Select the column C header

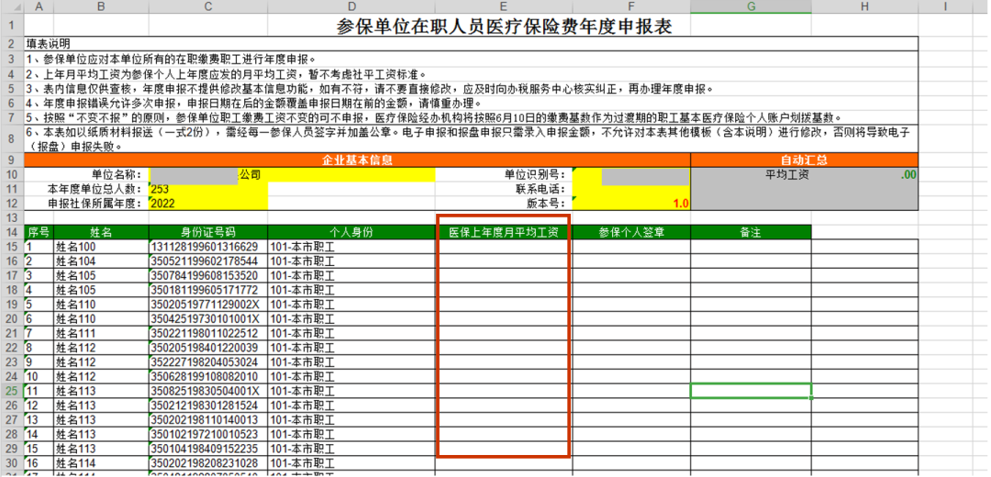[207, 6]
